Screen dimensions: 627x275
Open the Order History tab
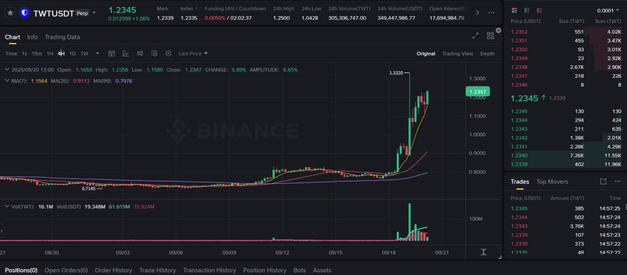coord(114,270)
